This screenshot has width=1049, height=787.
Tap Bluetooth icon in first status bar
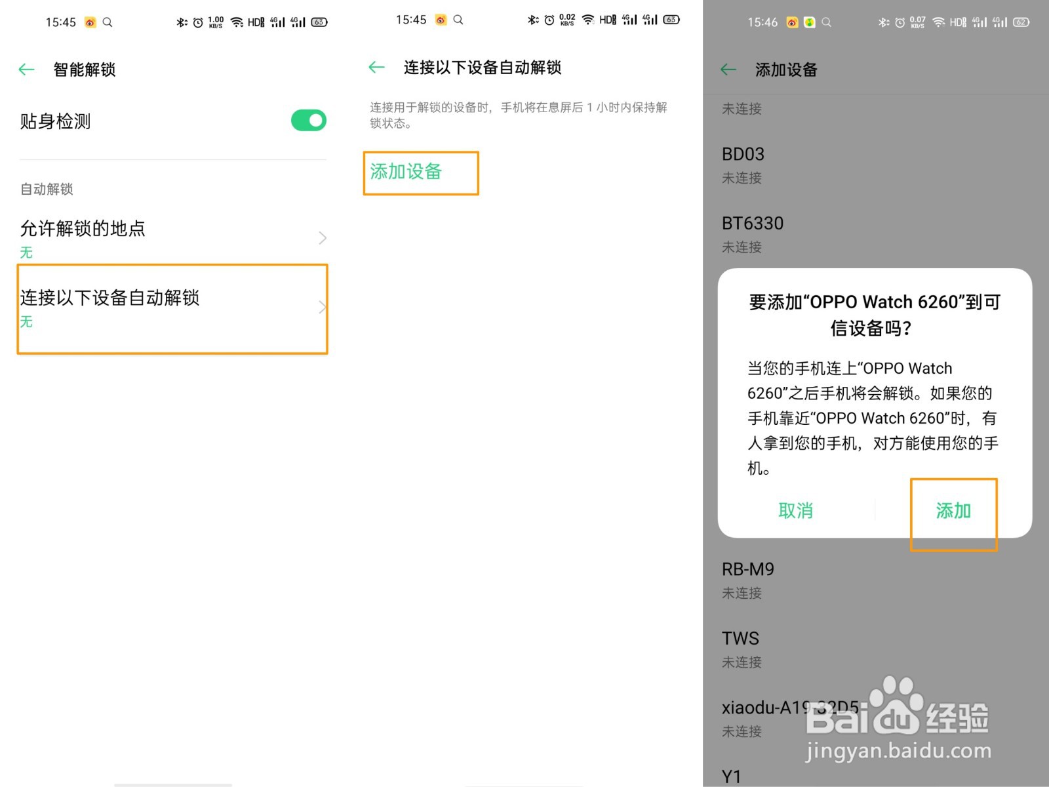(182, 22)
